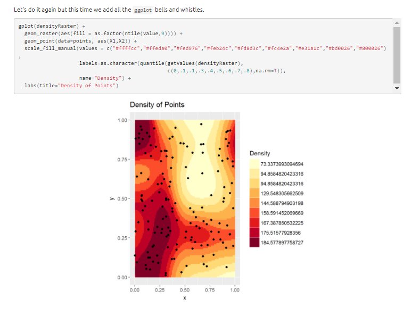Viewport: 411px width, 333px height.
Task: Click legend label 144.588794903198
Action: click(282, 203)
